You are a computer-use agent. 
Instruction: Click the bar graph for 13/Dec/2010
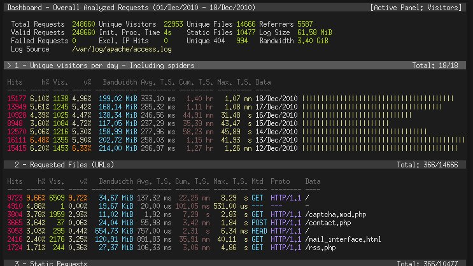[383, 140]
